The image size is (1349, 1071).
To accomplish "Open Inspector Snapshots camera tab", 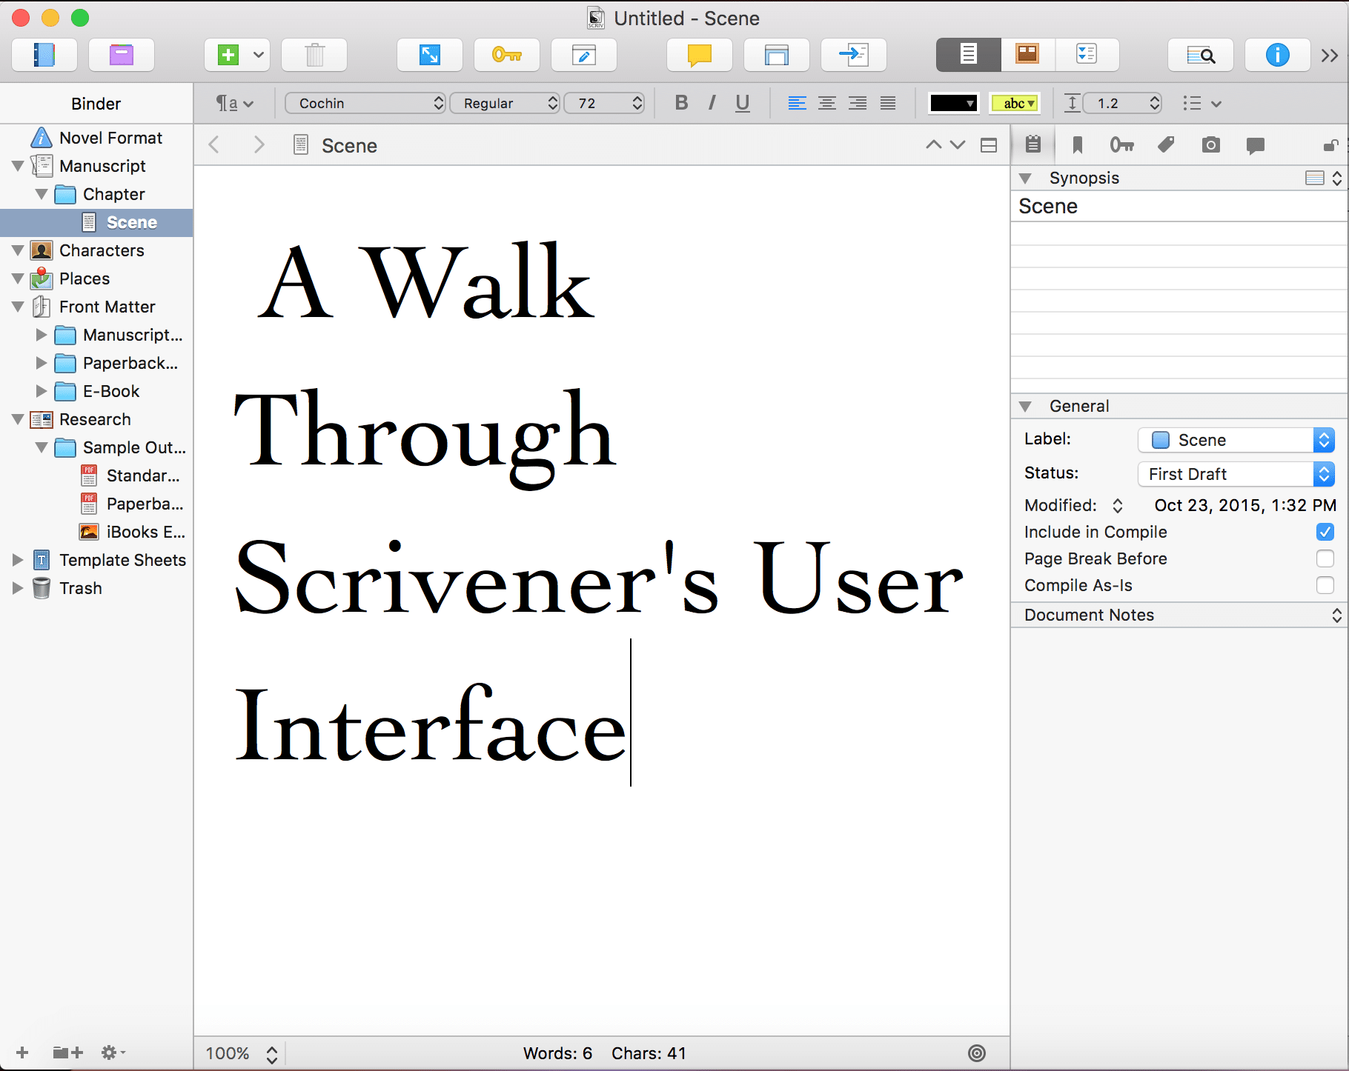I will [1211, 145].
